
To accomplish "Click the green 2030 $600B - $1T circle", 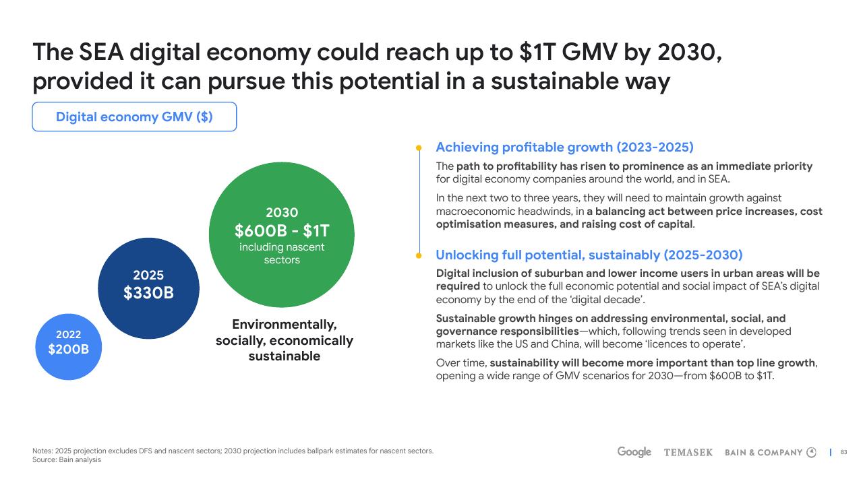I will pos(282,235).
